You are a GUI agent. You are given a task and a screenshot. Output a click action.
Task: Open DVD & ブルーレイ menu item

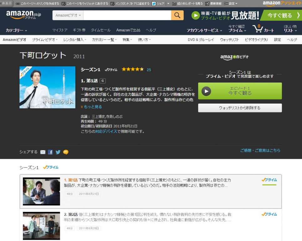click(x=201, y=40)
